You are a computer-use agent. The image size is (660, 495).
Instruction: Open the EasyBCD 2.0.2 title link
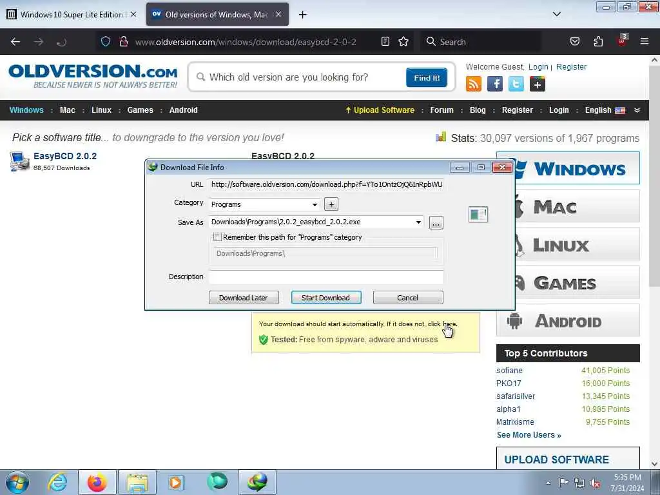pyautogui.click(x=65, y=156)
